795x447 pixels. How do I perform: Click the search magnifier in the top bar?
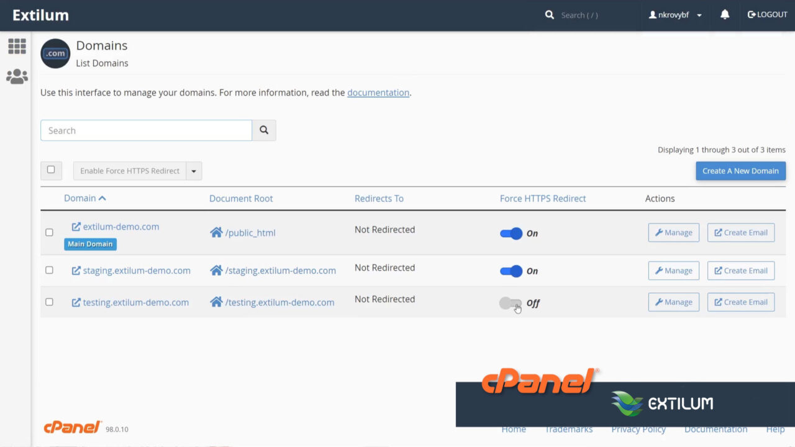click(549, 14)
